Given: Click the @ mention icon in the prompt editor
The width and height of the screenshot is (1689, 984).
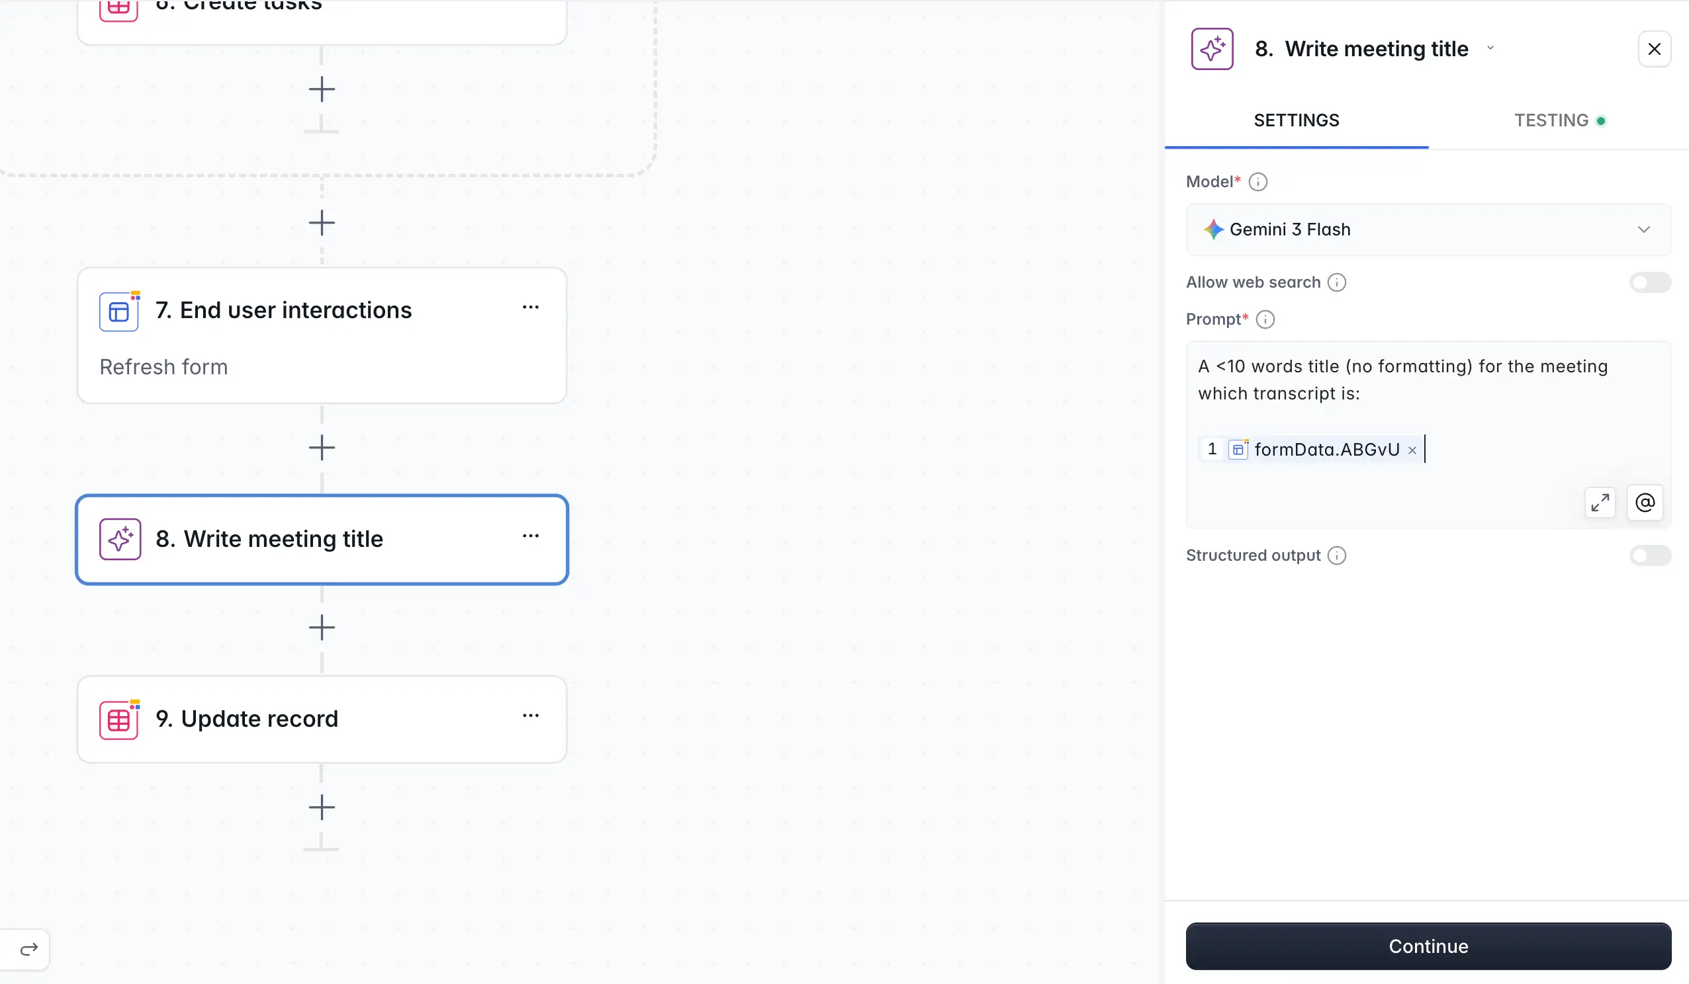Looking at the screenshot, I should click(x=1645, y=503).
